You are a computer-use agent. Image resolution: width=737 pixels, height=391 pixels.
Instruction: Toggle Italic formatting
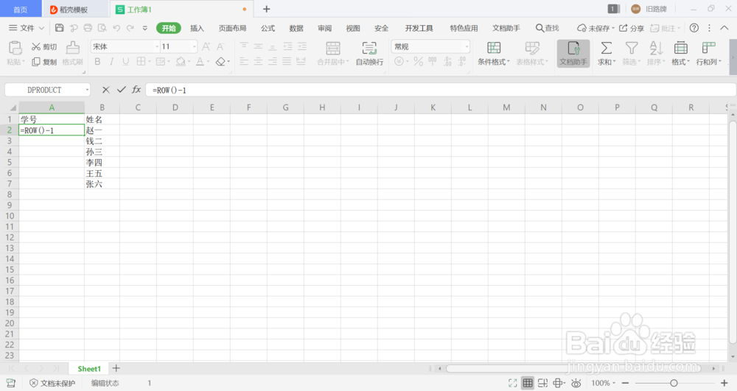[111, 62]
